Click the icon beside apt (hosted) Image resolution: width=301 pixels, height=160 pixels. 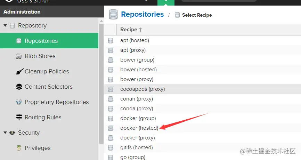111,41
